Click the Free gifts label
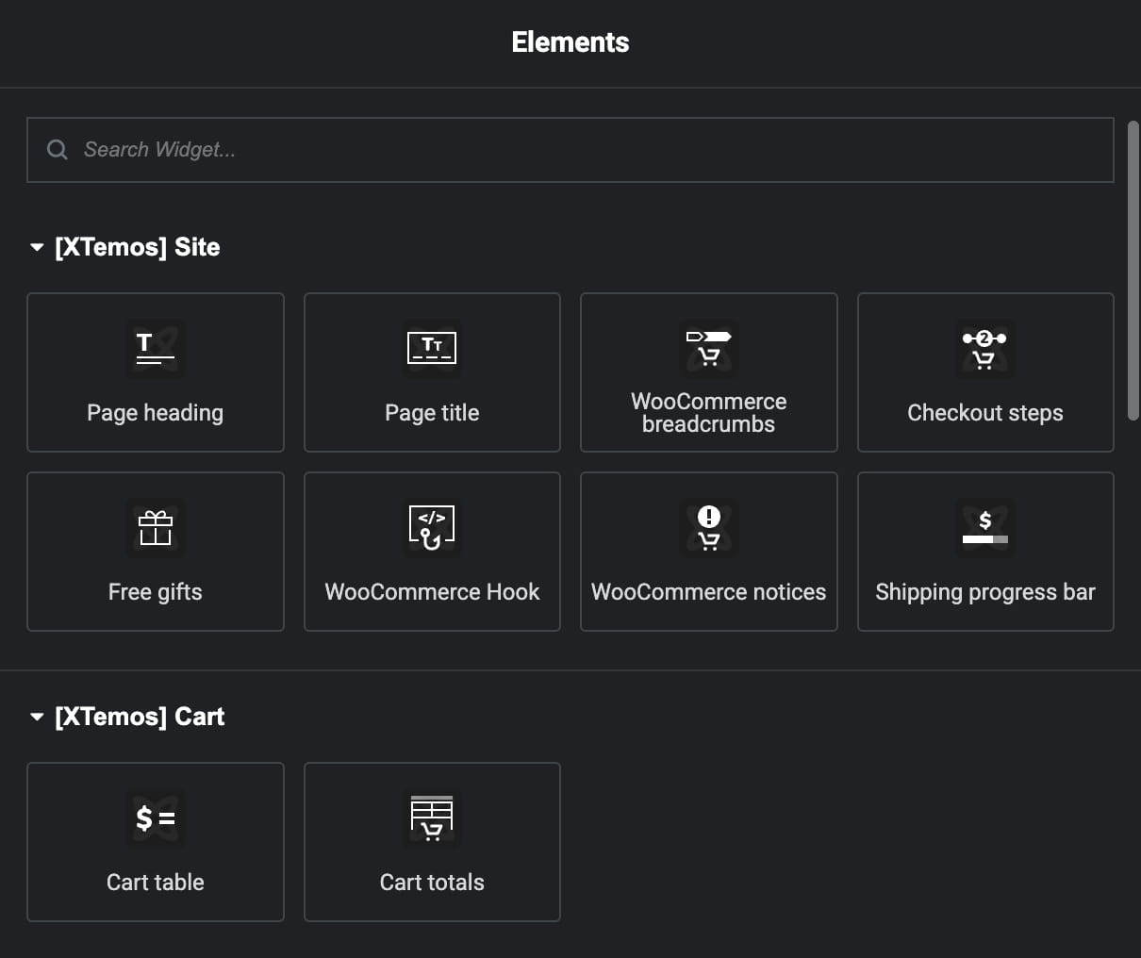 156,592
